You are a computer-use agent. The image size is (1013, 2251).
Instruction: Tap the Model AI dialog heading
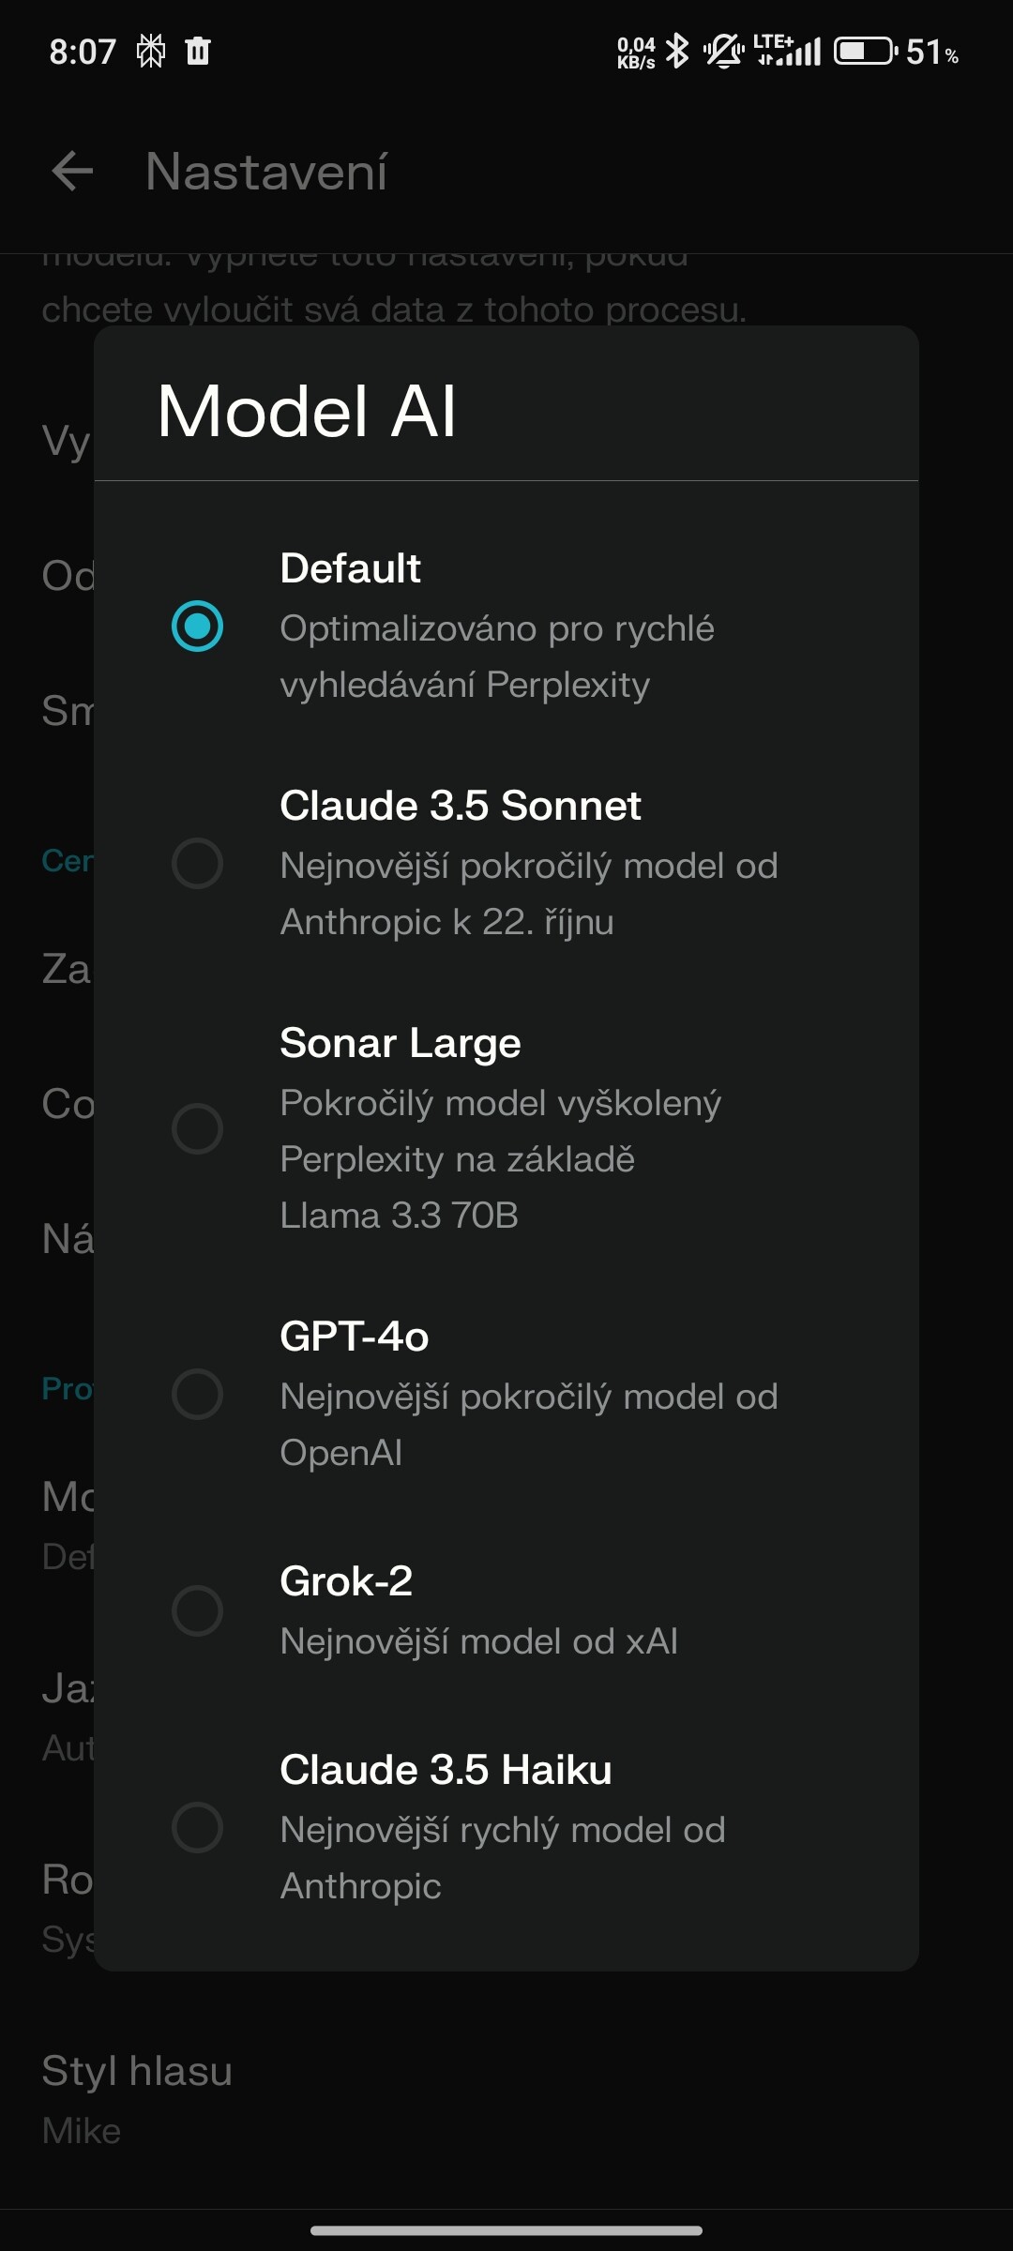coord(307,411)
